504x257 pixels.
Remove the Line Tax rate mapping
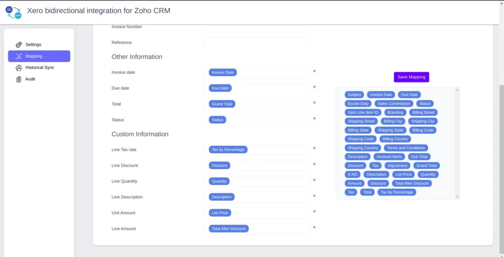[x=315, y=148]
